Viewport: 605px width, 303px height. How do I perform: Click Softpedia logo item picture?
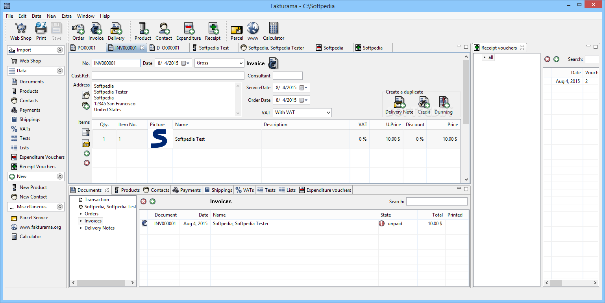click(159, 140)
